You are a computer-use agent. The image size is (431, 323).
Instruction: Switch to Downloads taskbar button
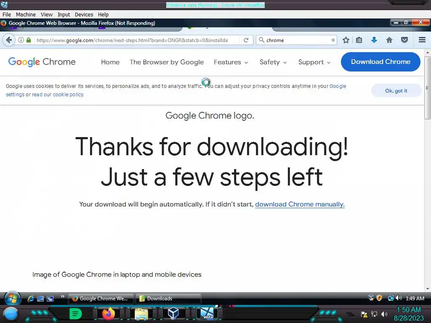[x=168, y=298]
